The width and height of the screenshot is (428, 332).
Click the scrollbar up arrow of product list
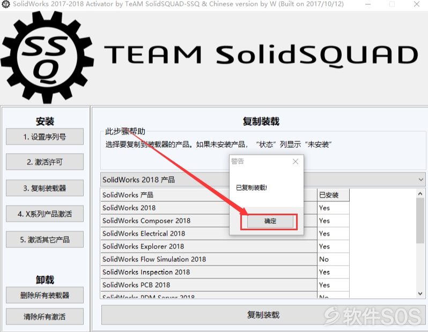click(420, 194)
